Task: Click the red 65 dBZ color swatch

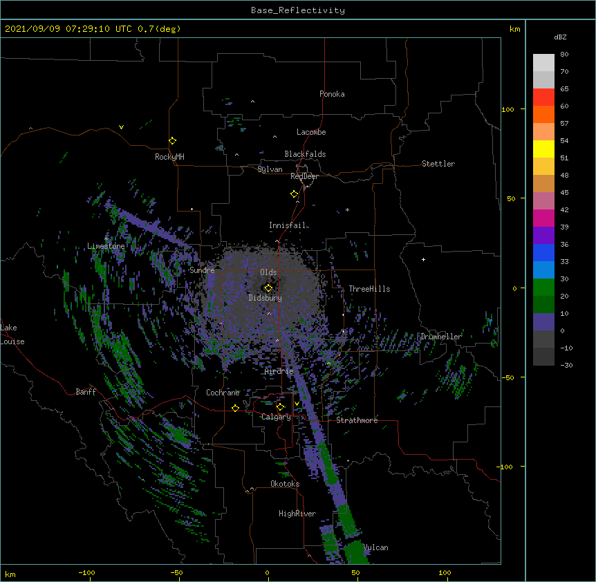Action: [x=543, y=97]
